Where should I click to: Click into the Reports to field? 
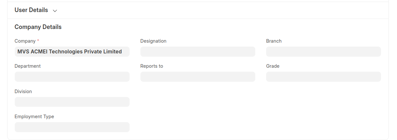pos(198,77)
